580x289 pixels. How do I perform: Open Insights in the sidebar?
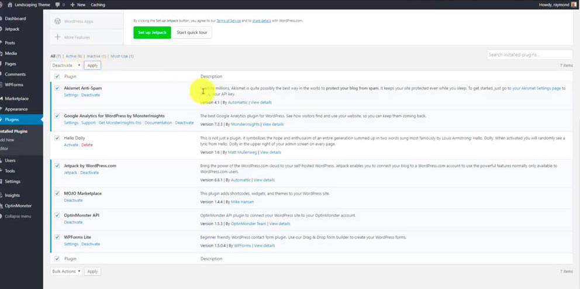coord(12,195)
